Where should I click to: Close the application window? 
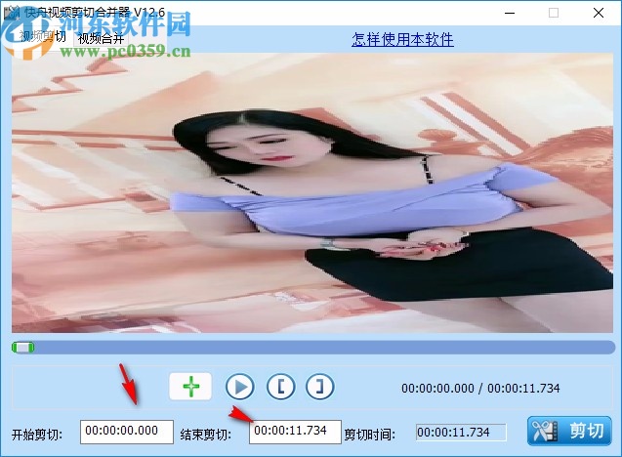coord(599,13)
